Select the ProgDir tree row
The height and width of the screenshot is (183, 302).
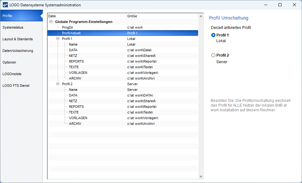point(123,27)
